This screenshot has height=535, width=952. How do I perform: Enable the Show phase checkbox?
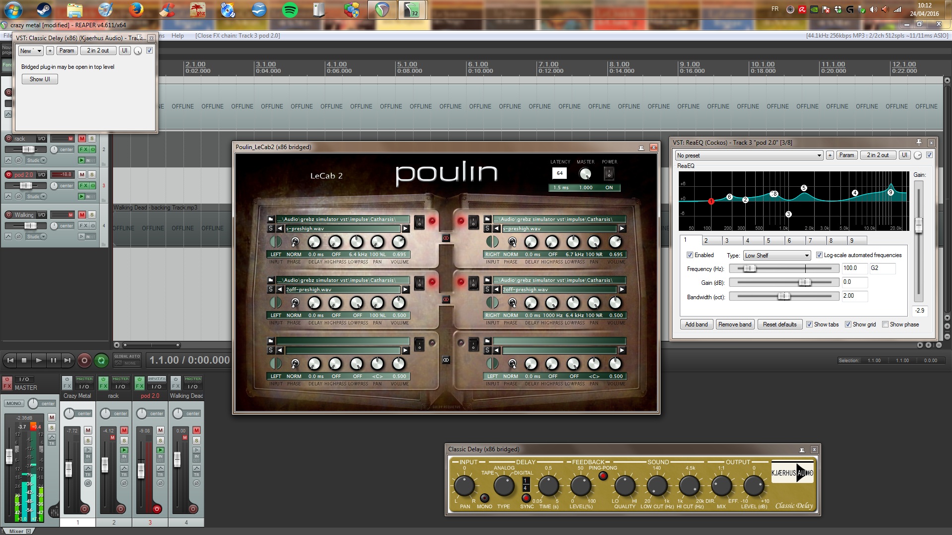886,324
